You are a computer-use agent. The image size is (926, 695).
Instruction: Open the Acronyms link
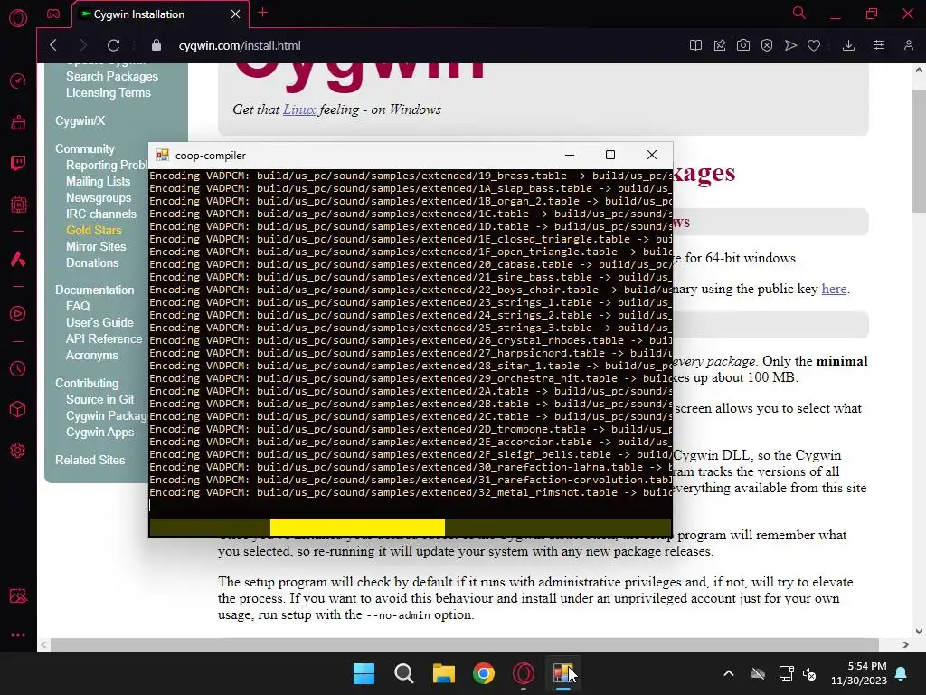(x=92, y=355)
